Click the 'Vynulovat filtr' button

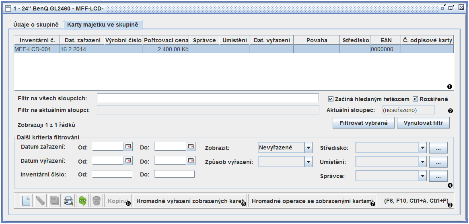tap(423, 123)
